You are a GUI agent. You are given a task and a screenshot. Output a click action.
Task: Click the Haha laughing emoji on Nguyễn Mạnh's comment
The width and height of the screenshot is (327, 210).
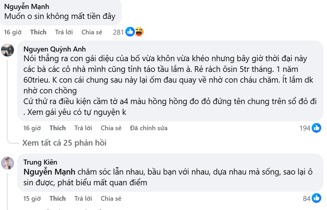(139, 32)
